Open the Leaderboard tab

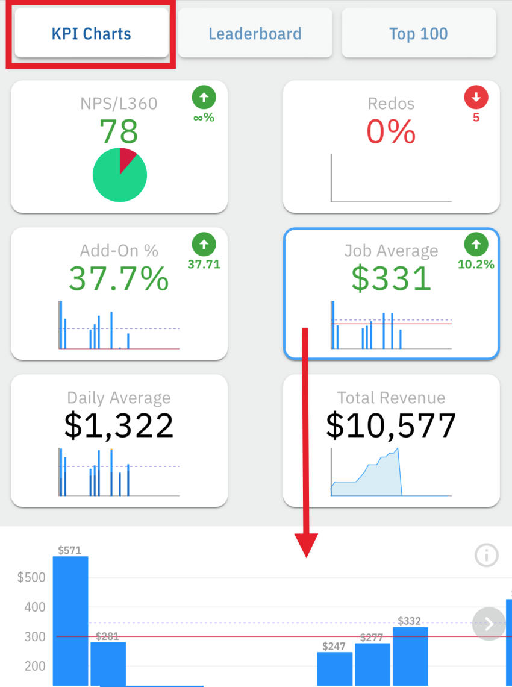point(255,33)
